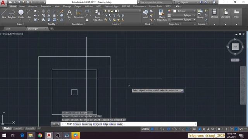Open the Parametric ribbon tab

click(x=46, y=6)
